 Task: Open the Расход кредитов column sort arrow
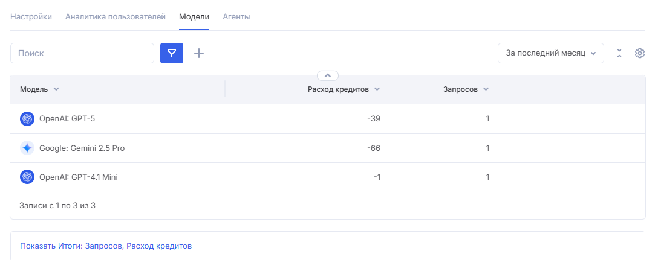(377, 89)
